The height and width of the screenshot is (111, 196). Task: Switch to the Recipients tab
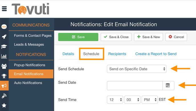[x=117, y=54]
